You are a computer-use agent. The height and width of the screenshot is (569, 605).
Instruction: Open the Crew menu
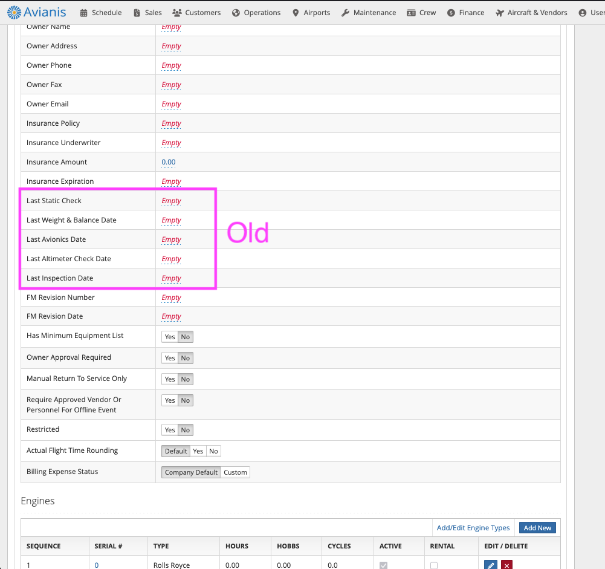[x=422, y=13]
